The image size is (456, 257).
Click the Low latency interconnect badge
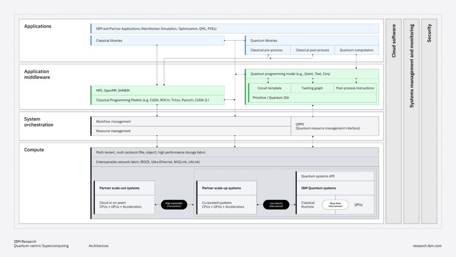(x=277, y=204)
